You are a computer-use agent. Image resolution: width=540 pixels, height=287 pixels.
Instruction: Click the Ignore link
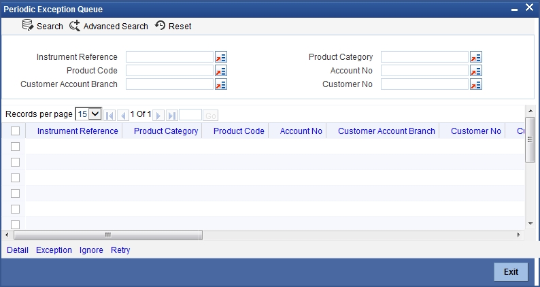[x=91, y=250]
